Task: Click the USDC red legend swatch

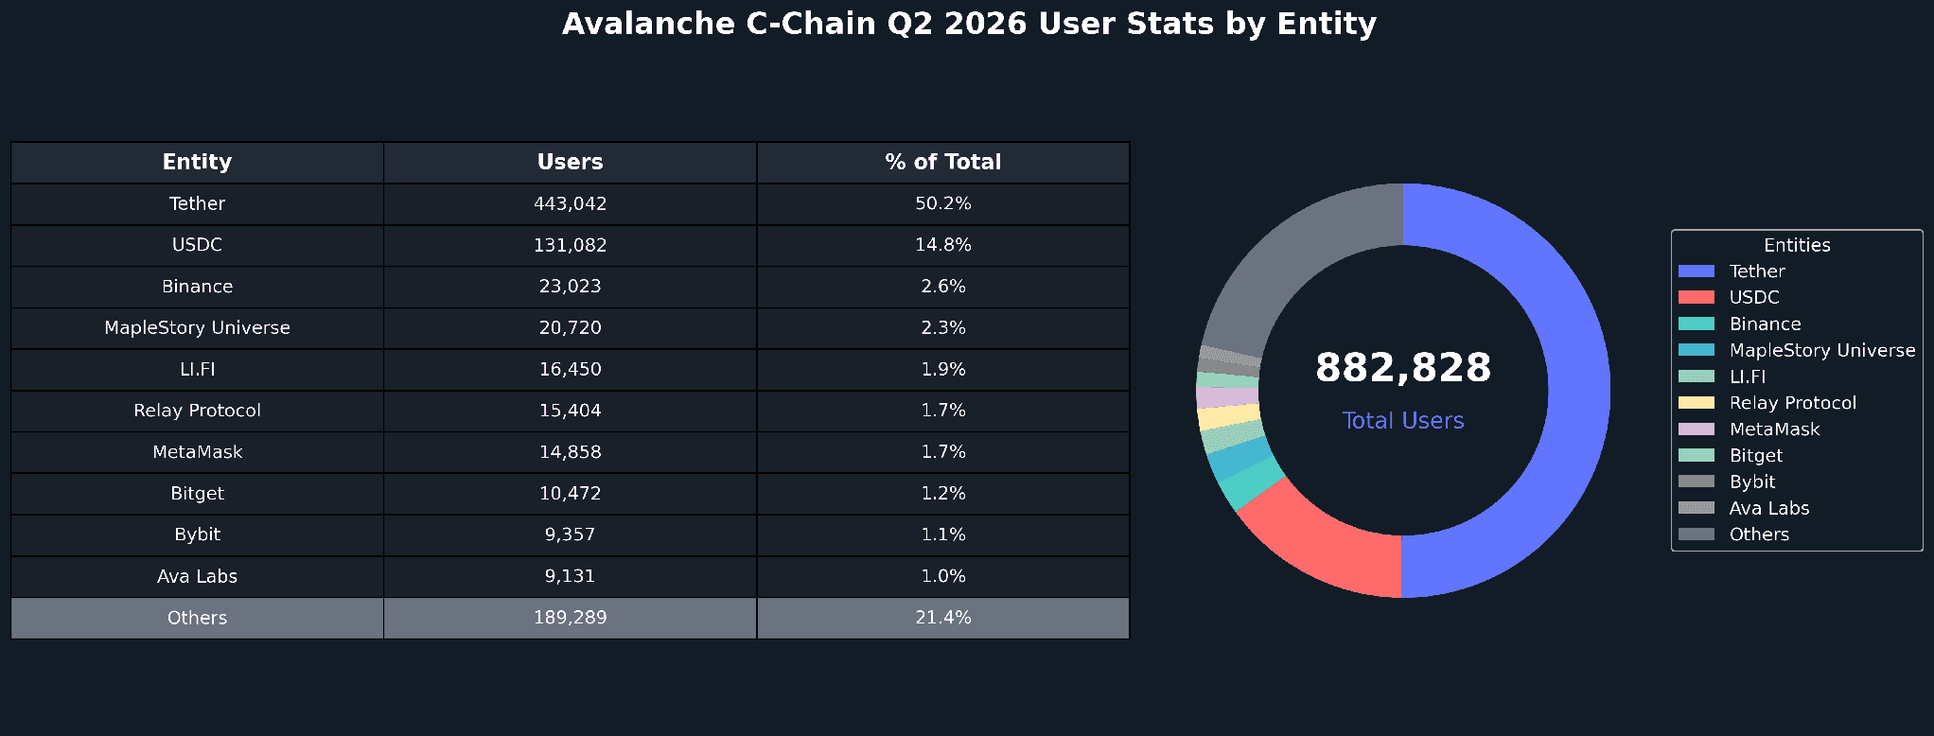Action: click(1696, 298)
